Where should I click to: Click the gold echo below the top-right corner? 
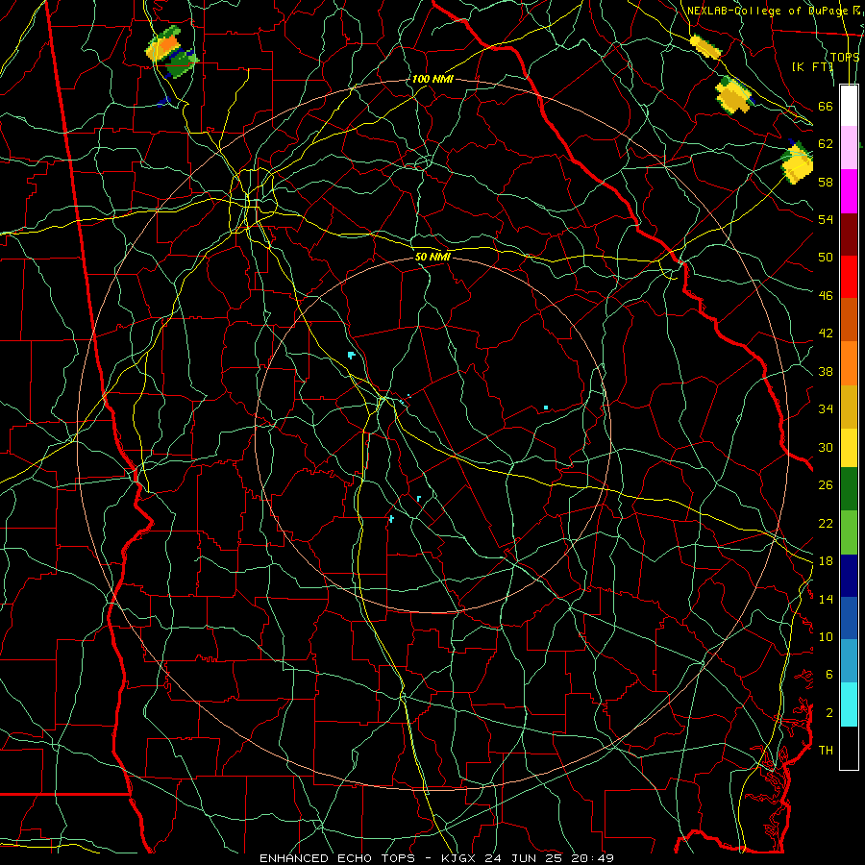coord(733,95)
